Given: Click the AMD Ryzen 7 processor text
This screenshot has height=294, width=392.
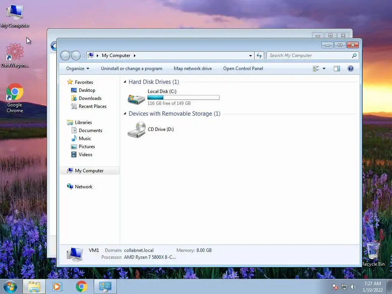Looking at the screenshot, I should point(150,257).
